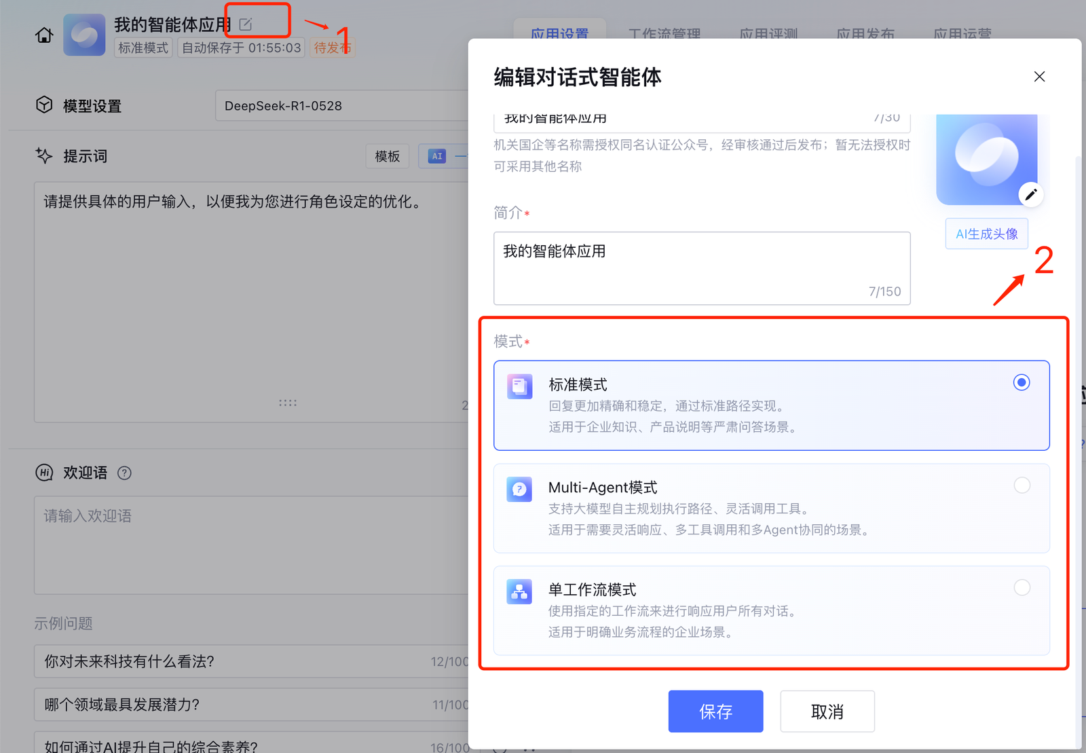This screenshot has width=1086, height=753.
Task: Switch to the 应用评测 tab
Action: point(768,33)
